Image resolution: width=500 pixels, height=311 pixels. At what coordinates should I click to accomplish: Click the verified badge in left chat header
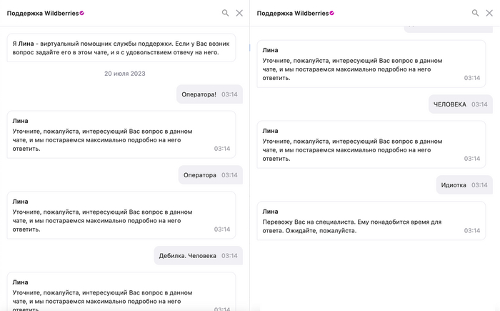click(82, 13)
